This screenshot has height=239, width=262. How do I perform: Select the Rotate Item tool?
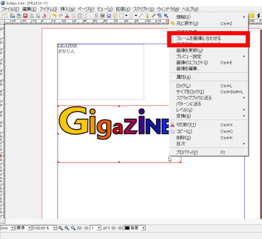point(160,16)
